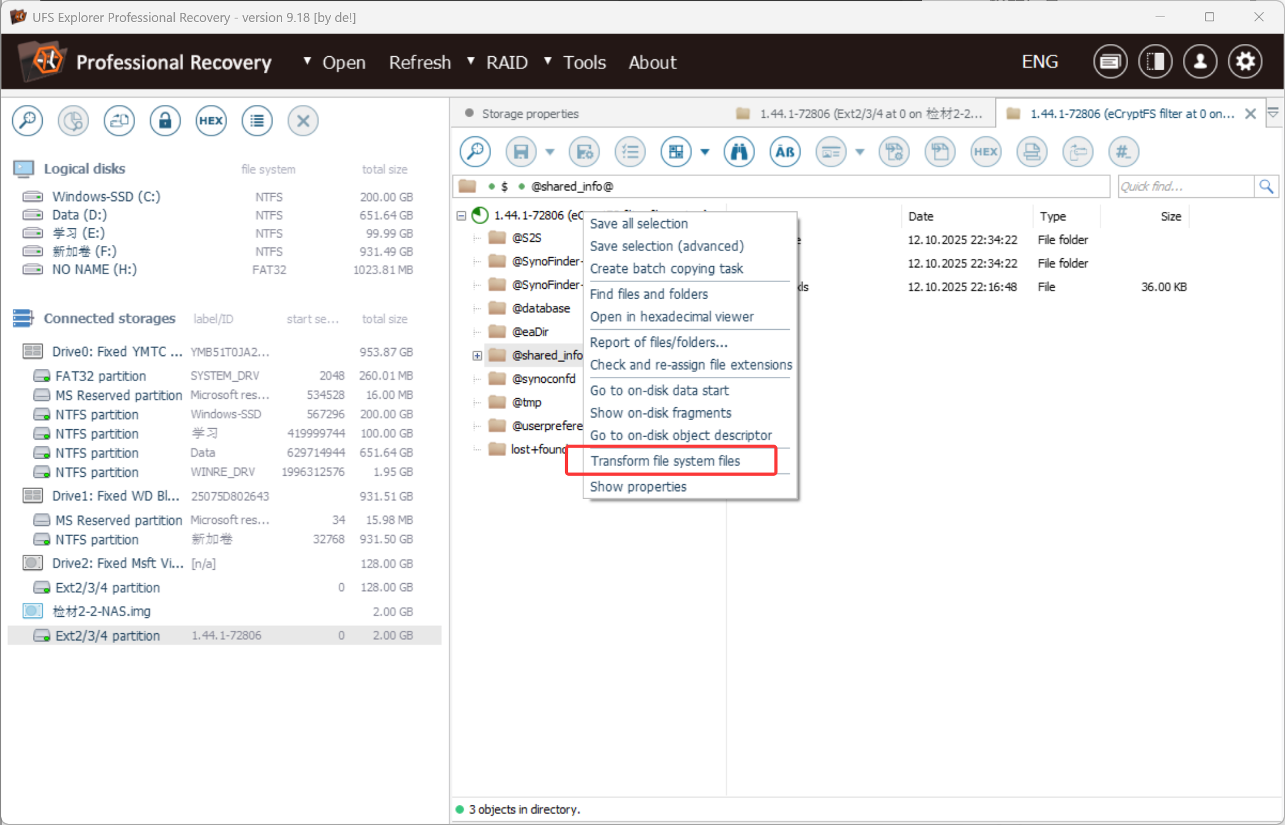Open the save icon dropdown arrow
The width and height of the screenshot is (1285, 825).
click(x=550, y=152)
